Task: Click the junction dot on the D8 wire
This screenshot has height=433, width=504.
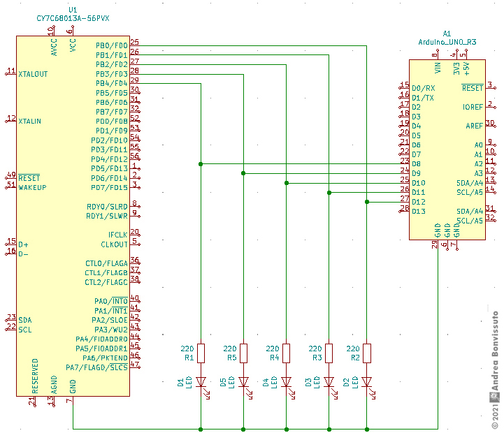Action: [x=201, y=164]
